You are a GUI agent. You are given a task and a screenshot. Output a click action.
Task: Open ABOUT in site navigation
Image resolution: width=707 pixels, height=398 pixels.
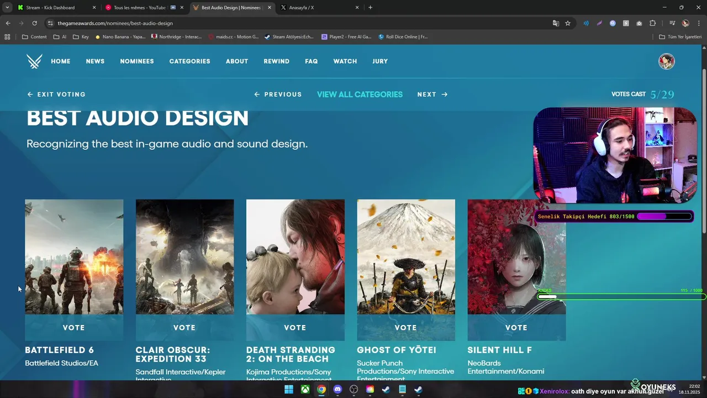[x=237, y=61]
